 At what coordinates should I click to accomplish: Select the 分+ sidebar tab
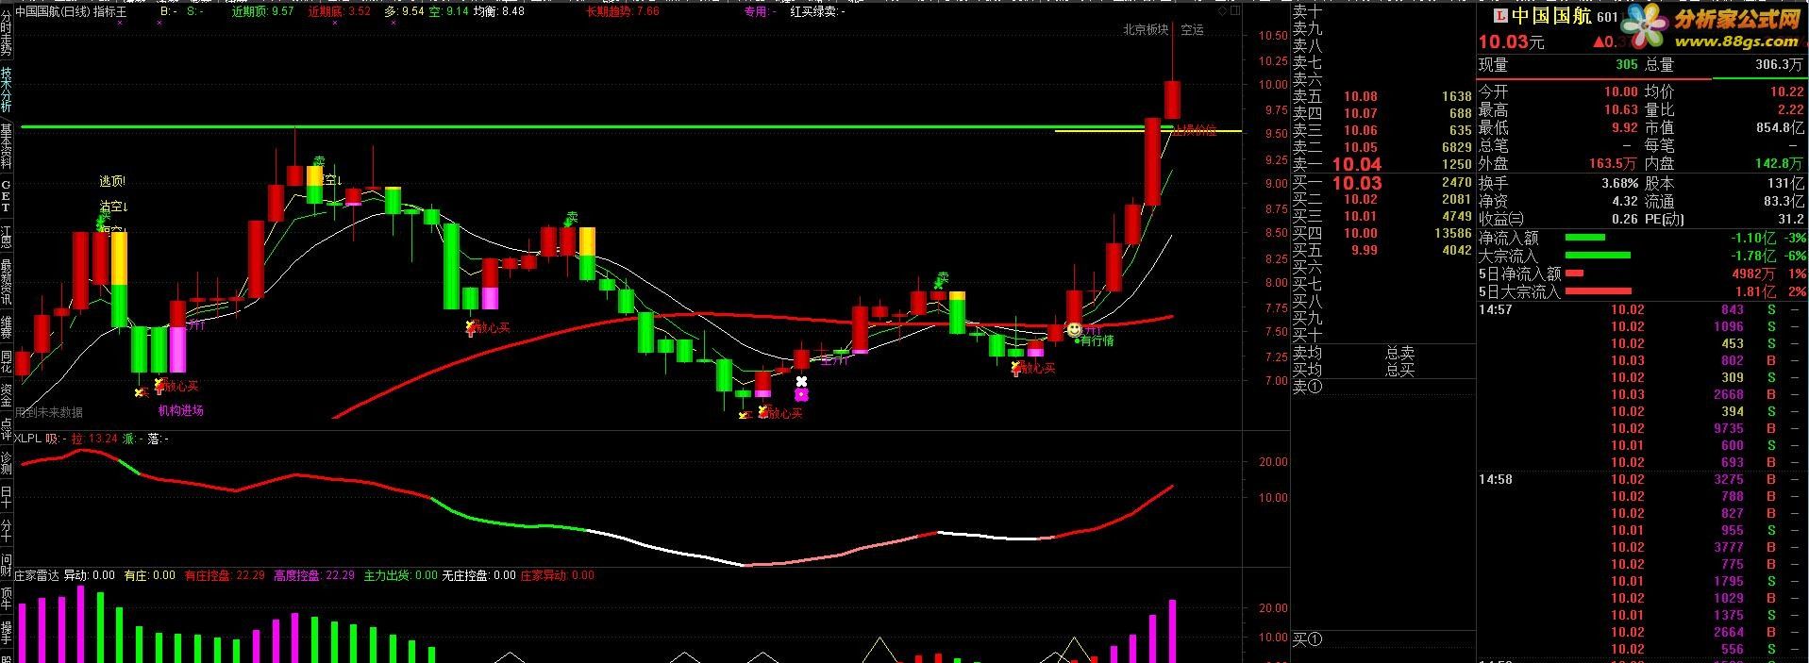pyautogui.click(x=7, y=531)
